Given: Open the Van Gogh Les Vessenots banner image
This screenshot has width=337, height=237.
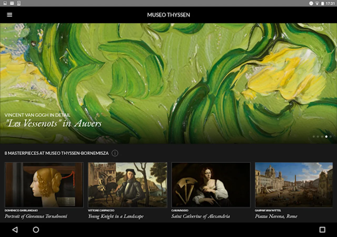Looking at the screenshot, I should (x=168, y=83).
